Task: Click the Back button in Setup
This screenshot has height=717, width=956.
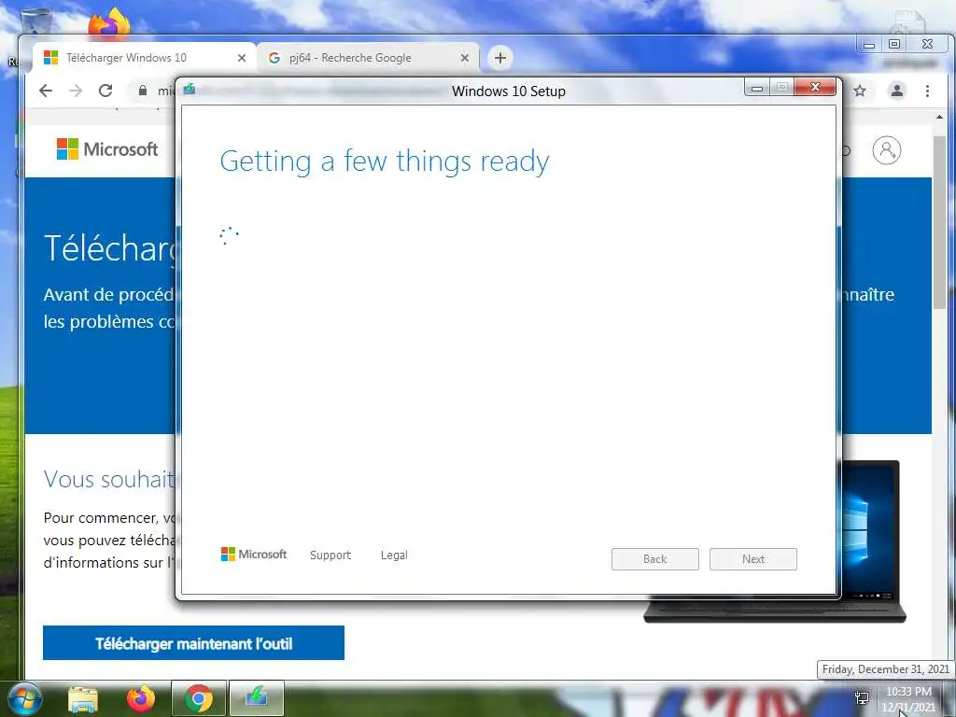Action: [654, 559]
